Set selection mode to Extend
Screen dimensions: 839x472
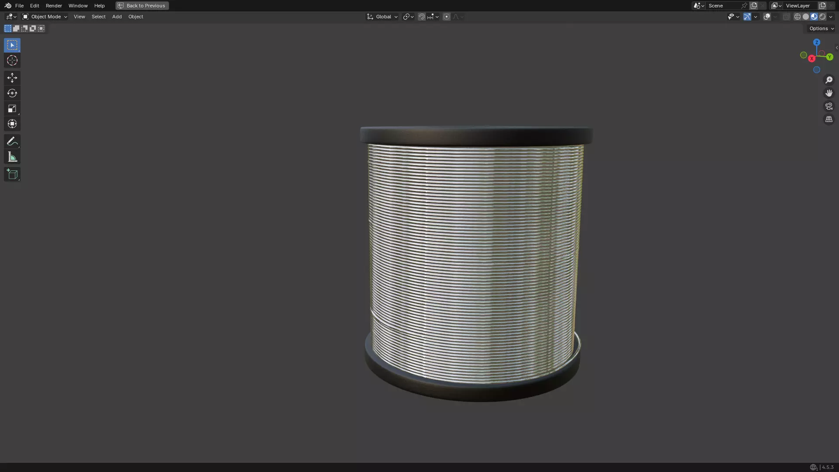(x=16, y=28)
